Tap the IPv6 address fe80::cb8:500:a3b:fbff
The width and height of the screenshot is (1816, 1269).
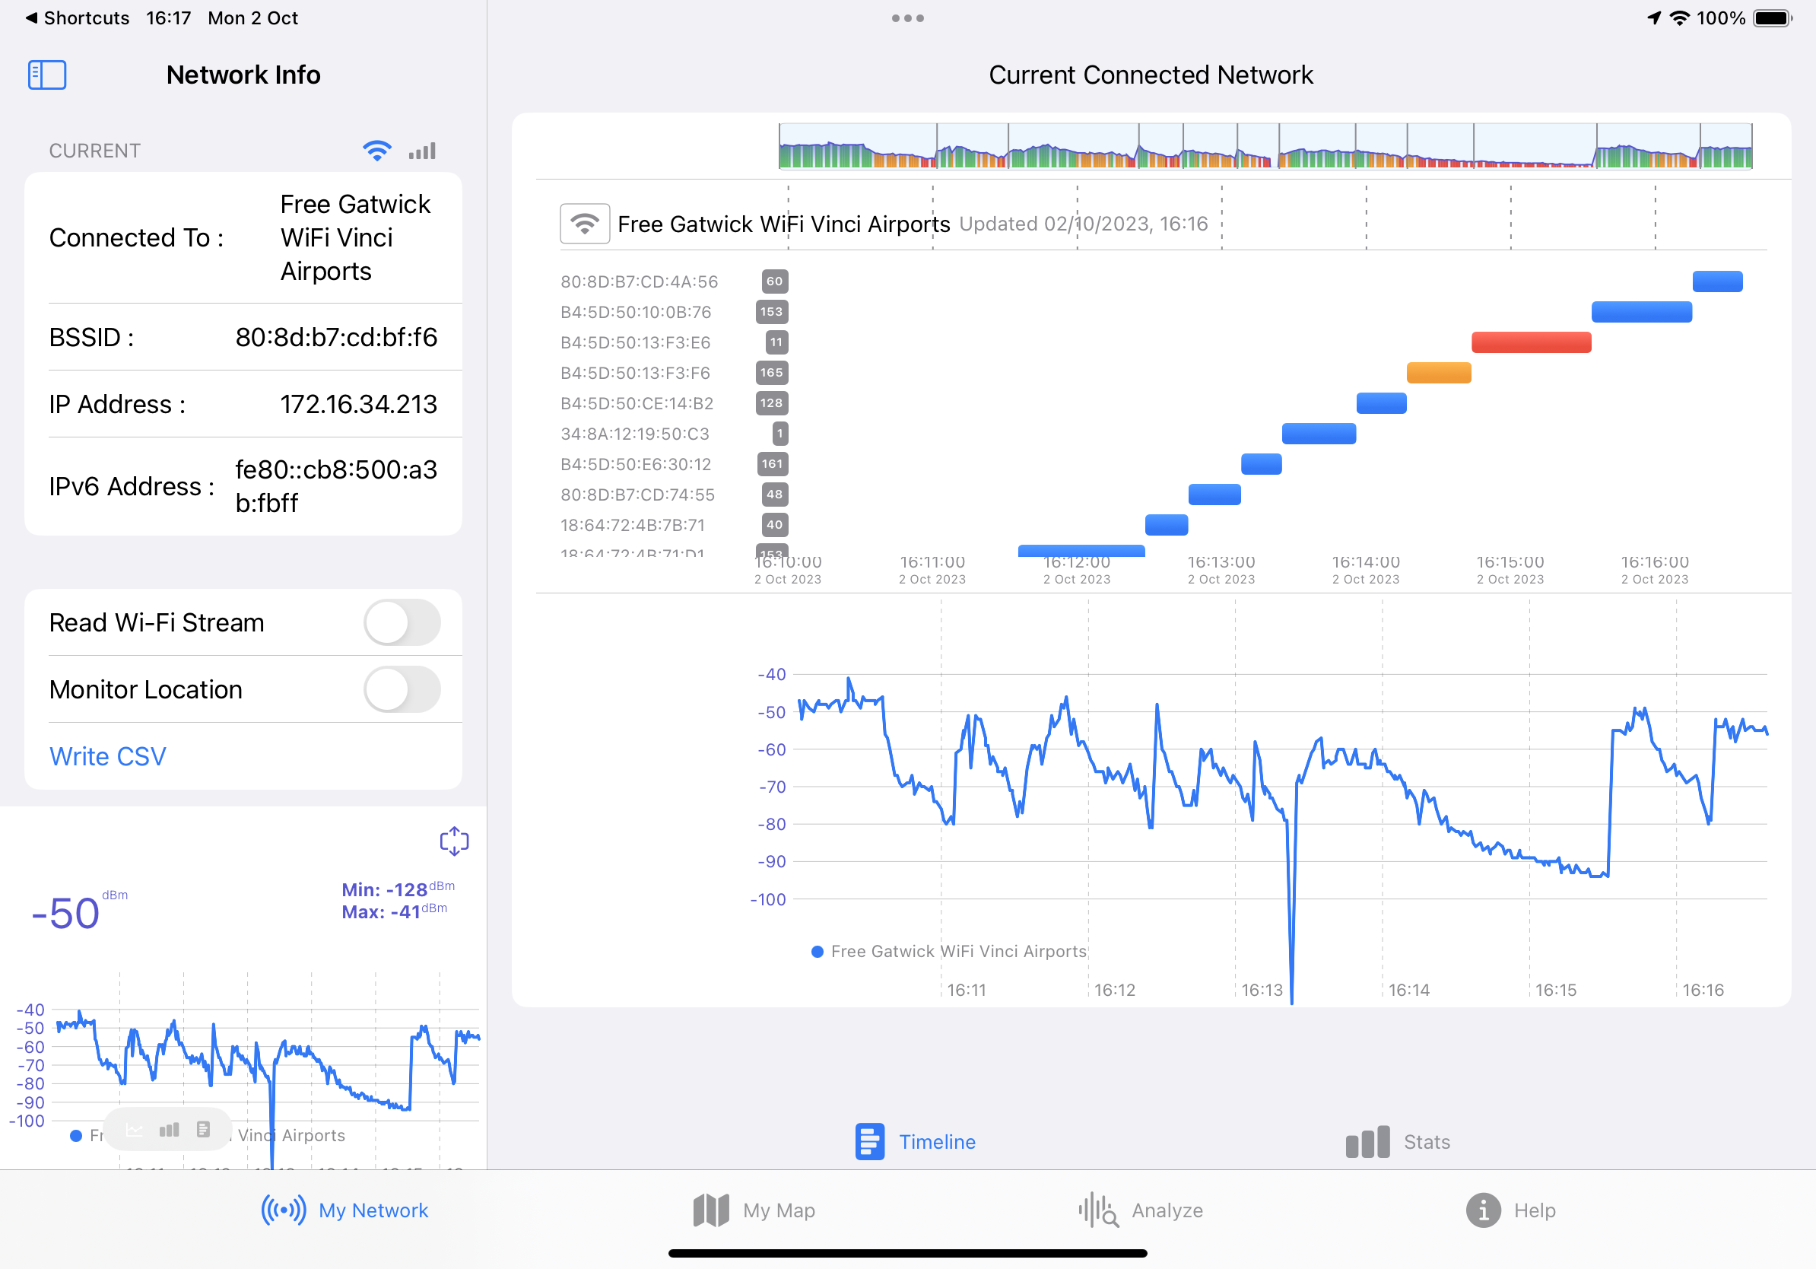click(x=336, y=485)
